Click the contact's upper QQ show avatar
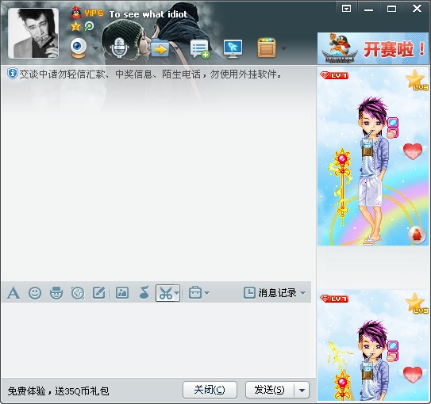This screenshot has height=404, width=431. [x=373, y=156]
